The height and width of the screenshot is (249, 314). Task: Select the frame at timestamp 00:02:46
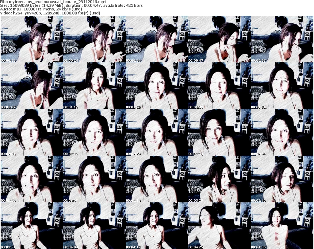click(282, 133)
